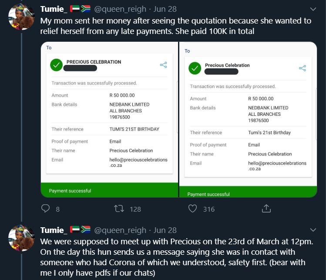Open Tumie_ profile picture on first tweet
326x280 pixels.
(21, 17)
